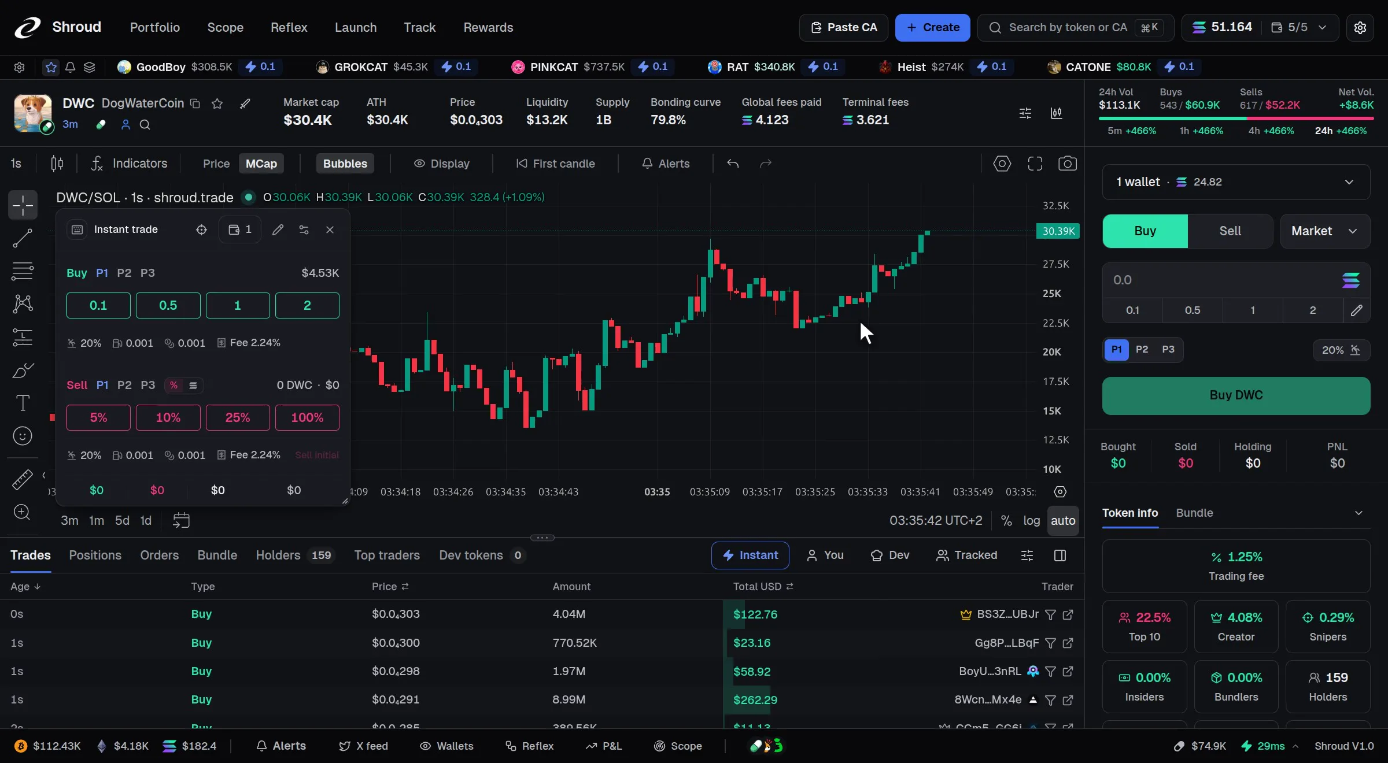Viewport: 1388px width, 763px height.
Task: Toggle auto scale on chart
Action: [1062, 520]
